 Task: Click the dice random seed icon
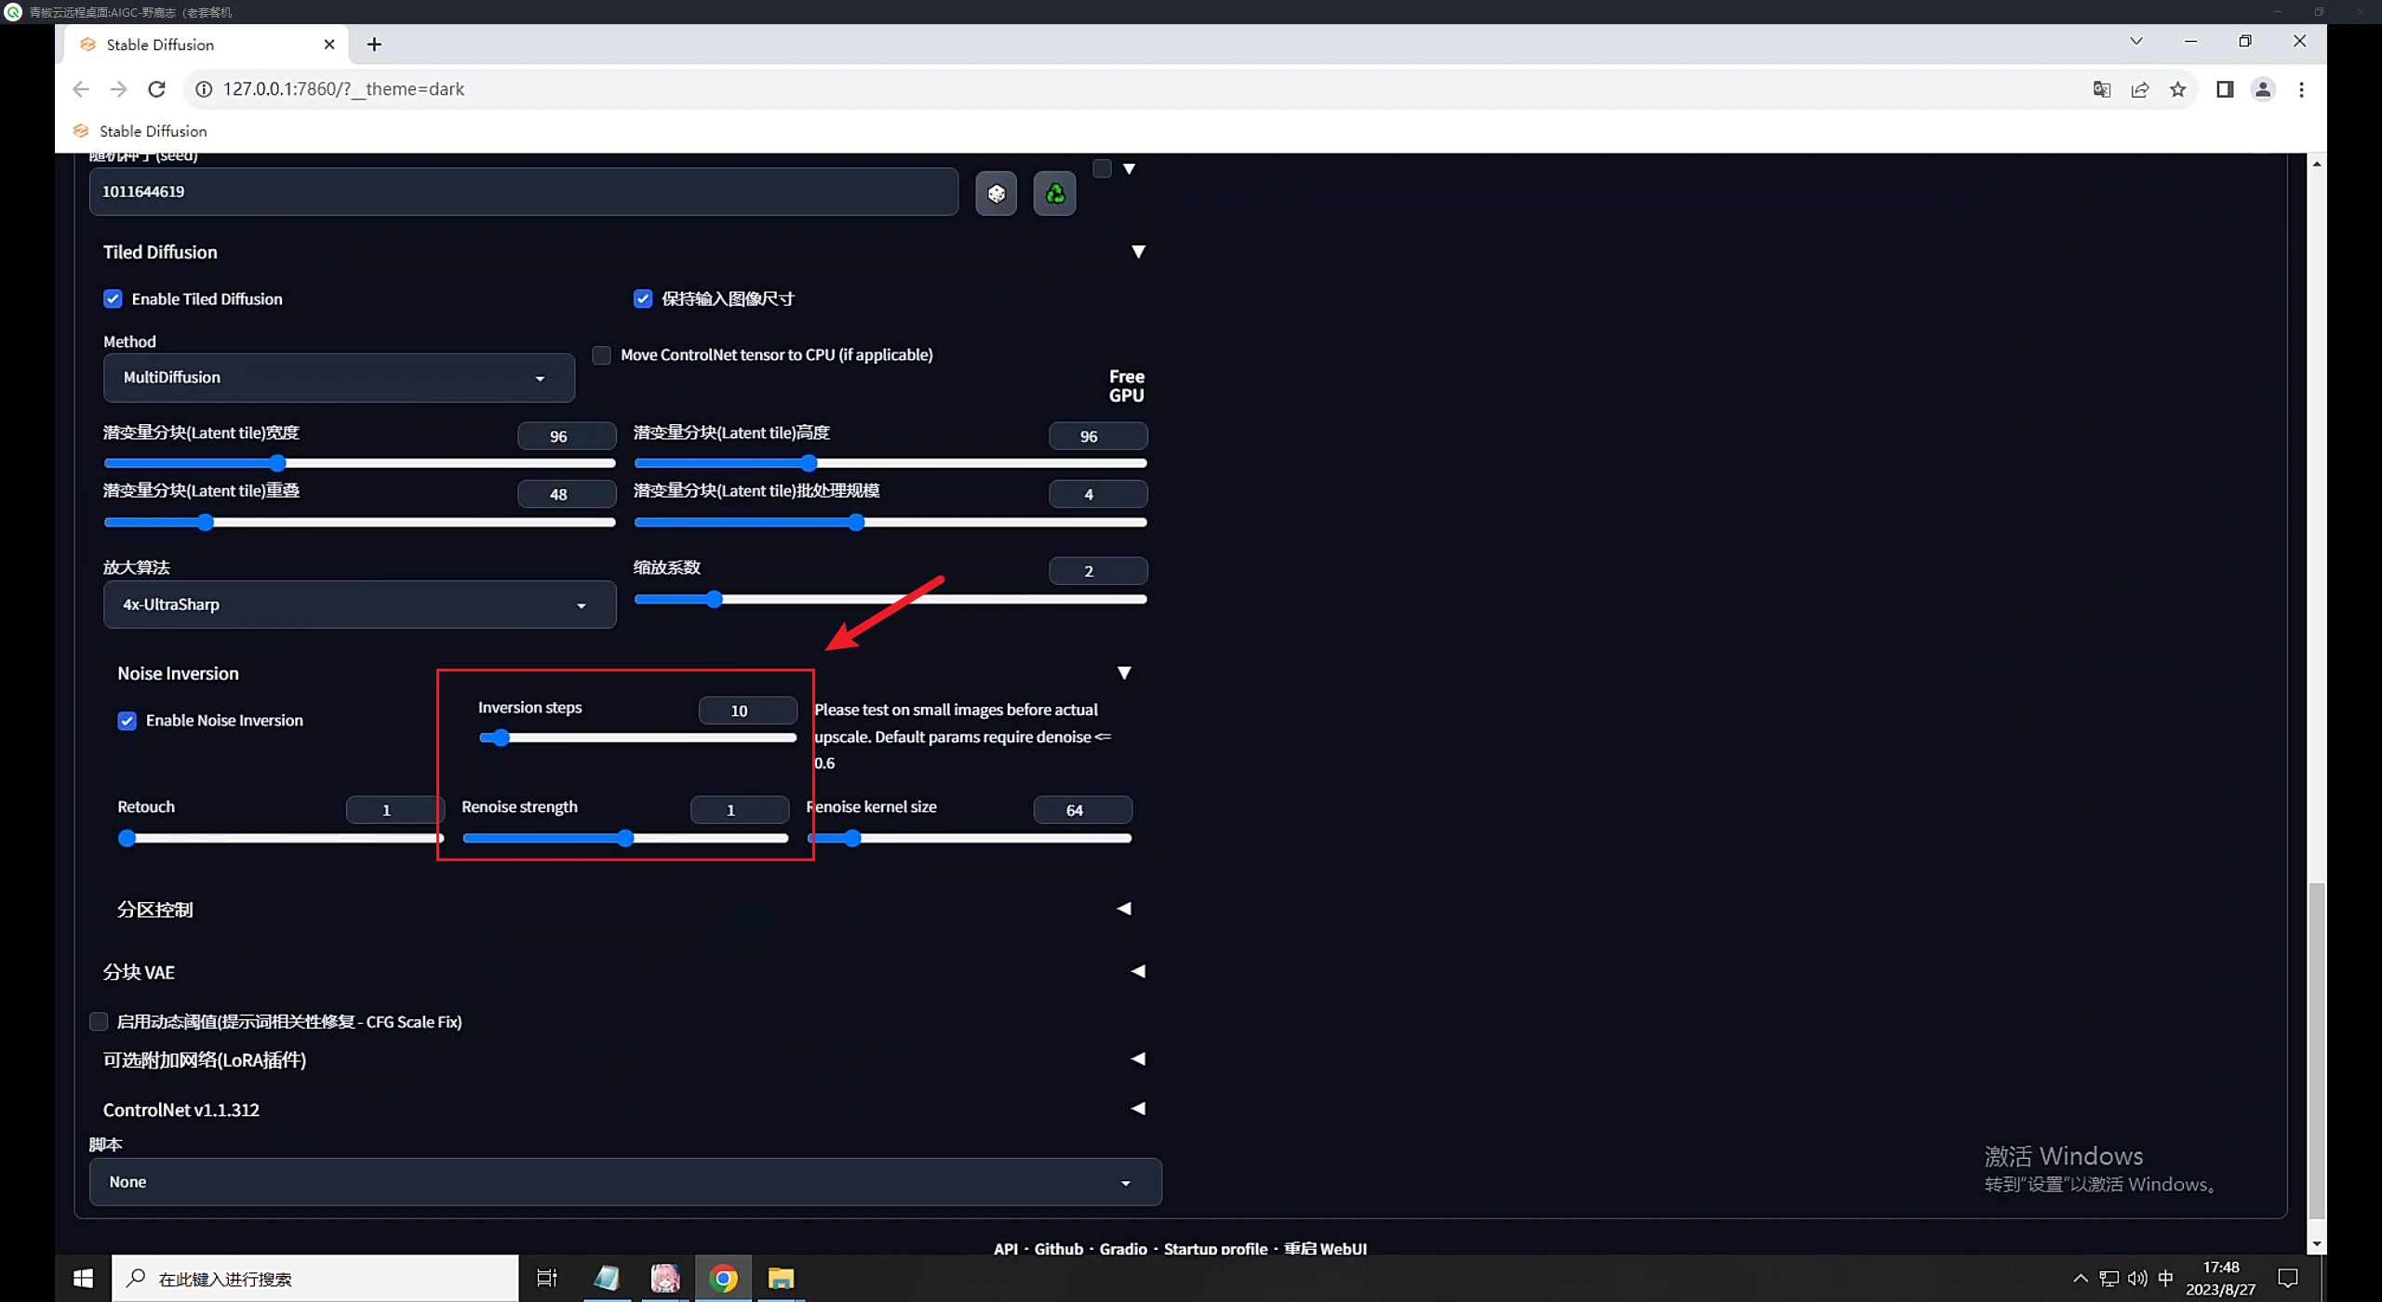coord(996,193)
